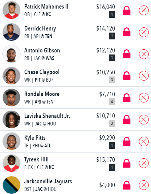The image size is (151, 194).
Task: Click Kyle Pitts headshot photo
Action: (12, 141)
